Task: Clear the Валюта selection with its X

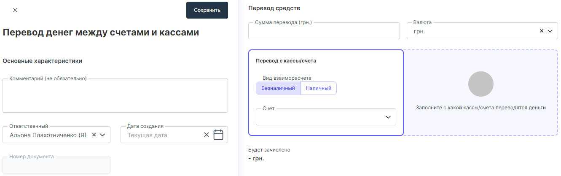Action: tap(542, 31)
